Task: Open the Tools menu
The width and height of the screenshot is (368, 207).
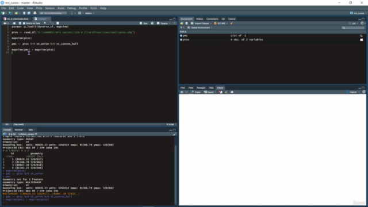Action: [93, 8]
